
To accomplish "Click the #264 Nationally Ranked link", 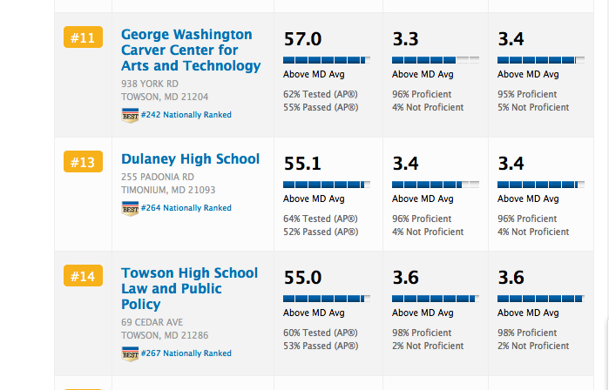I will [x=186, y=208].
